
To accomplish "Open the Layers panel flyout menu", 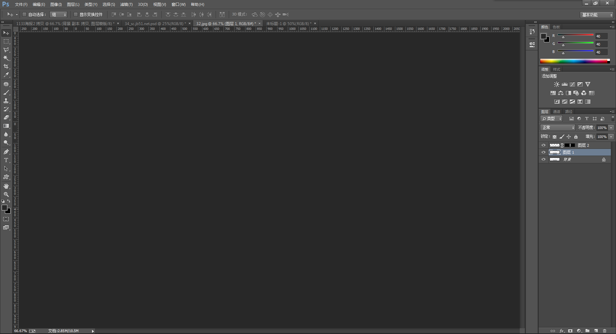I will (x=612, y=112).
